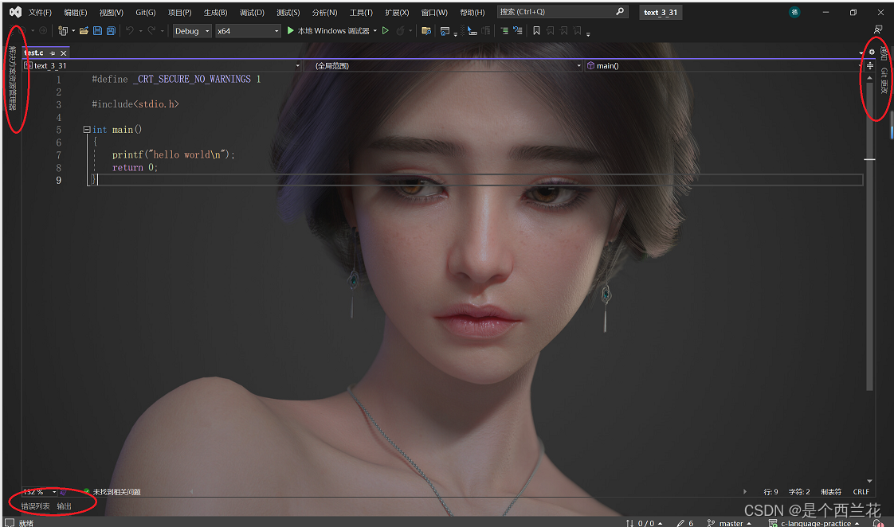Image resolution: width=894 pixels, height=527 pixels.
Task: Click the pencil pending changes indicator showing 6
Action: 684,523
